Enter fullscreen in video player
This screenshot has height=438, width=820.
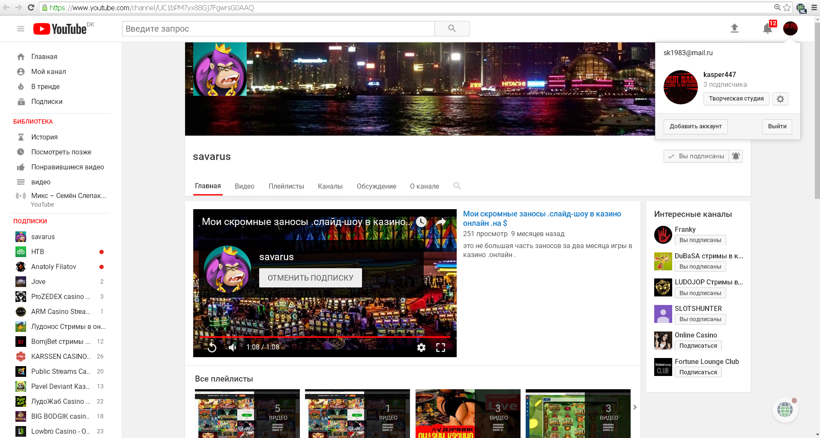[x=441, y=347]
